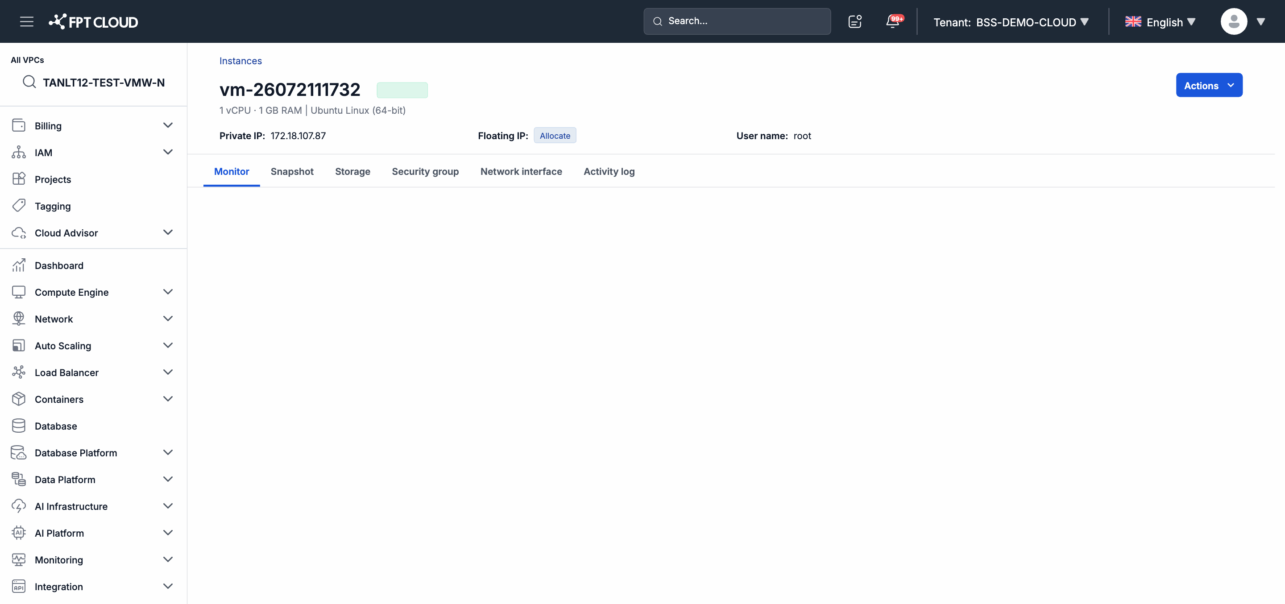Switch to the Activity log tab

coord(609,171)
